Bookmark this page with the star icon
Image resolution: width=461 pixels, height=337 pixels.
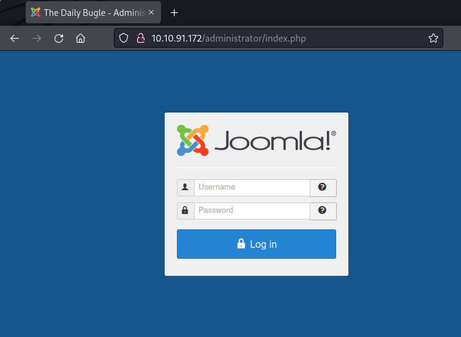click(x=433, y=38)
